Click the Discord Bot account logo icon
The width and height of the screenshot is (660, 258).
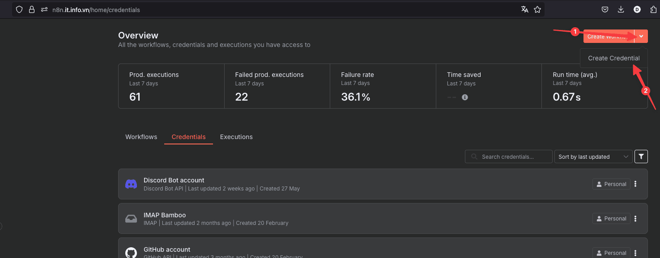coord(131,184)
